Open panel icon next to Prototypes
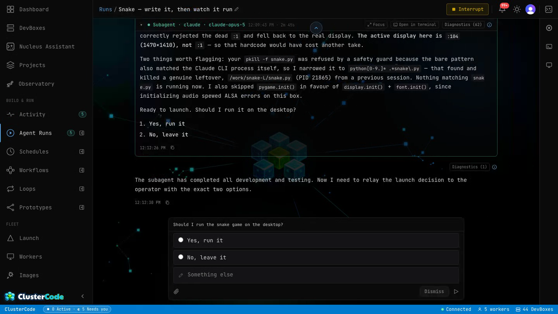This screenshot has width=558, height=314. 82,207
